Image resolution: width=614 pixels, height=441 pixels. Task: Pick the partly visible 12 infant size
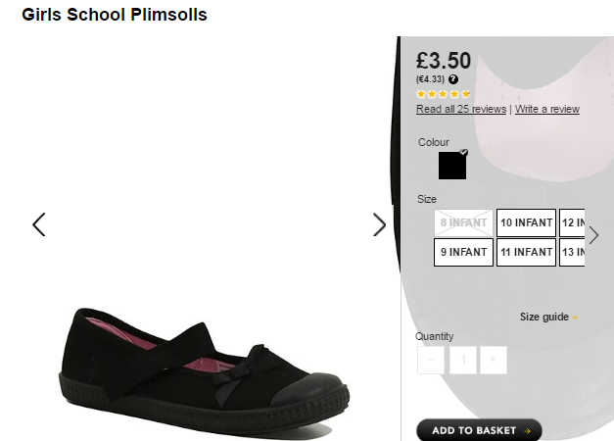572,222
